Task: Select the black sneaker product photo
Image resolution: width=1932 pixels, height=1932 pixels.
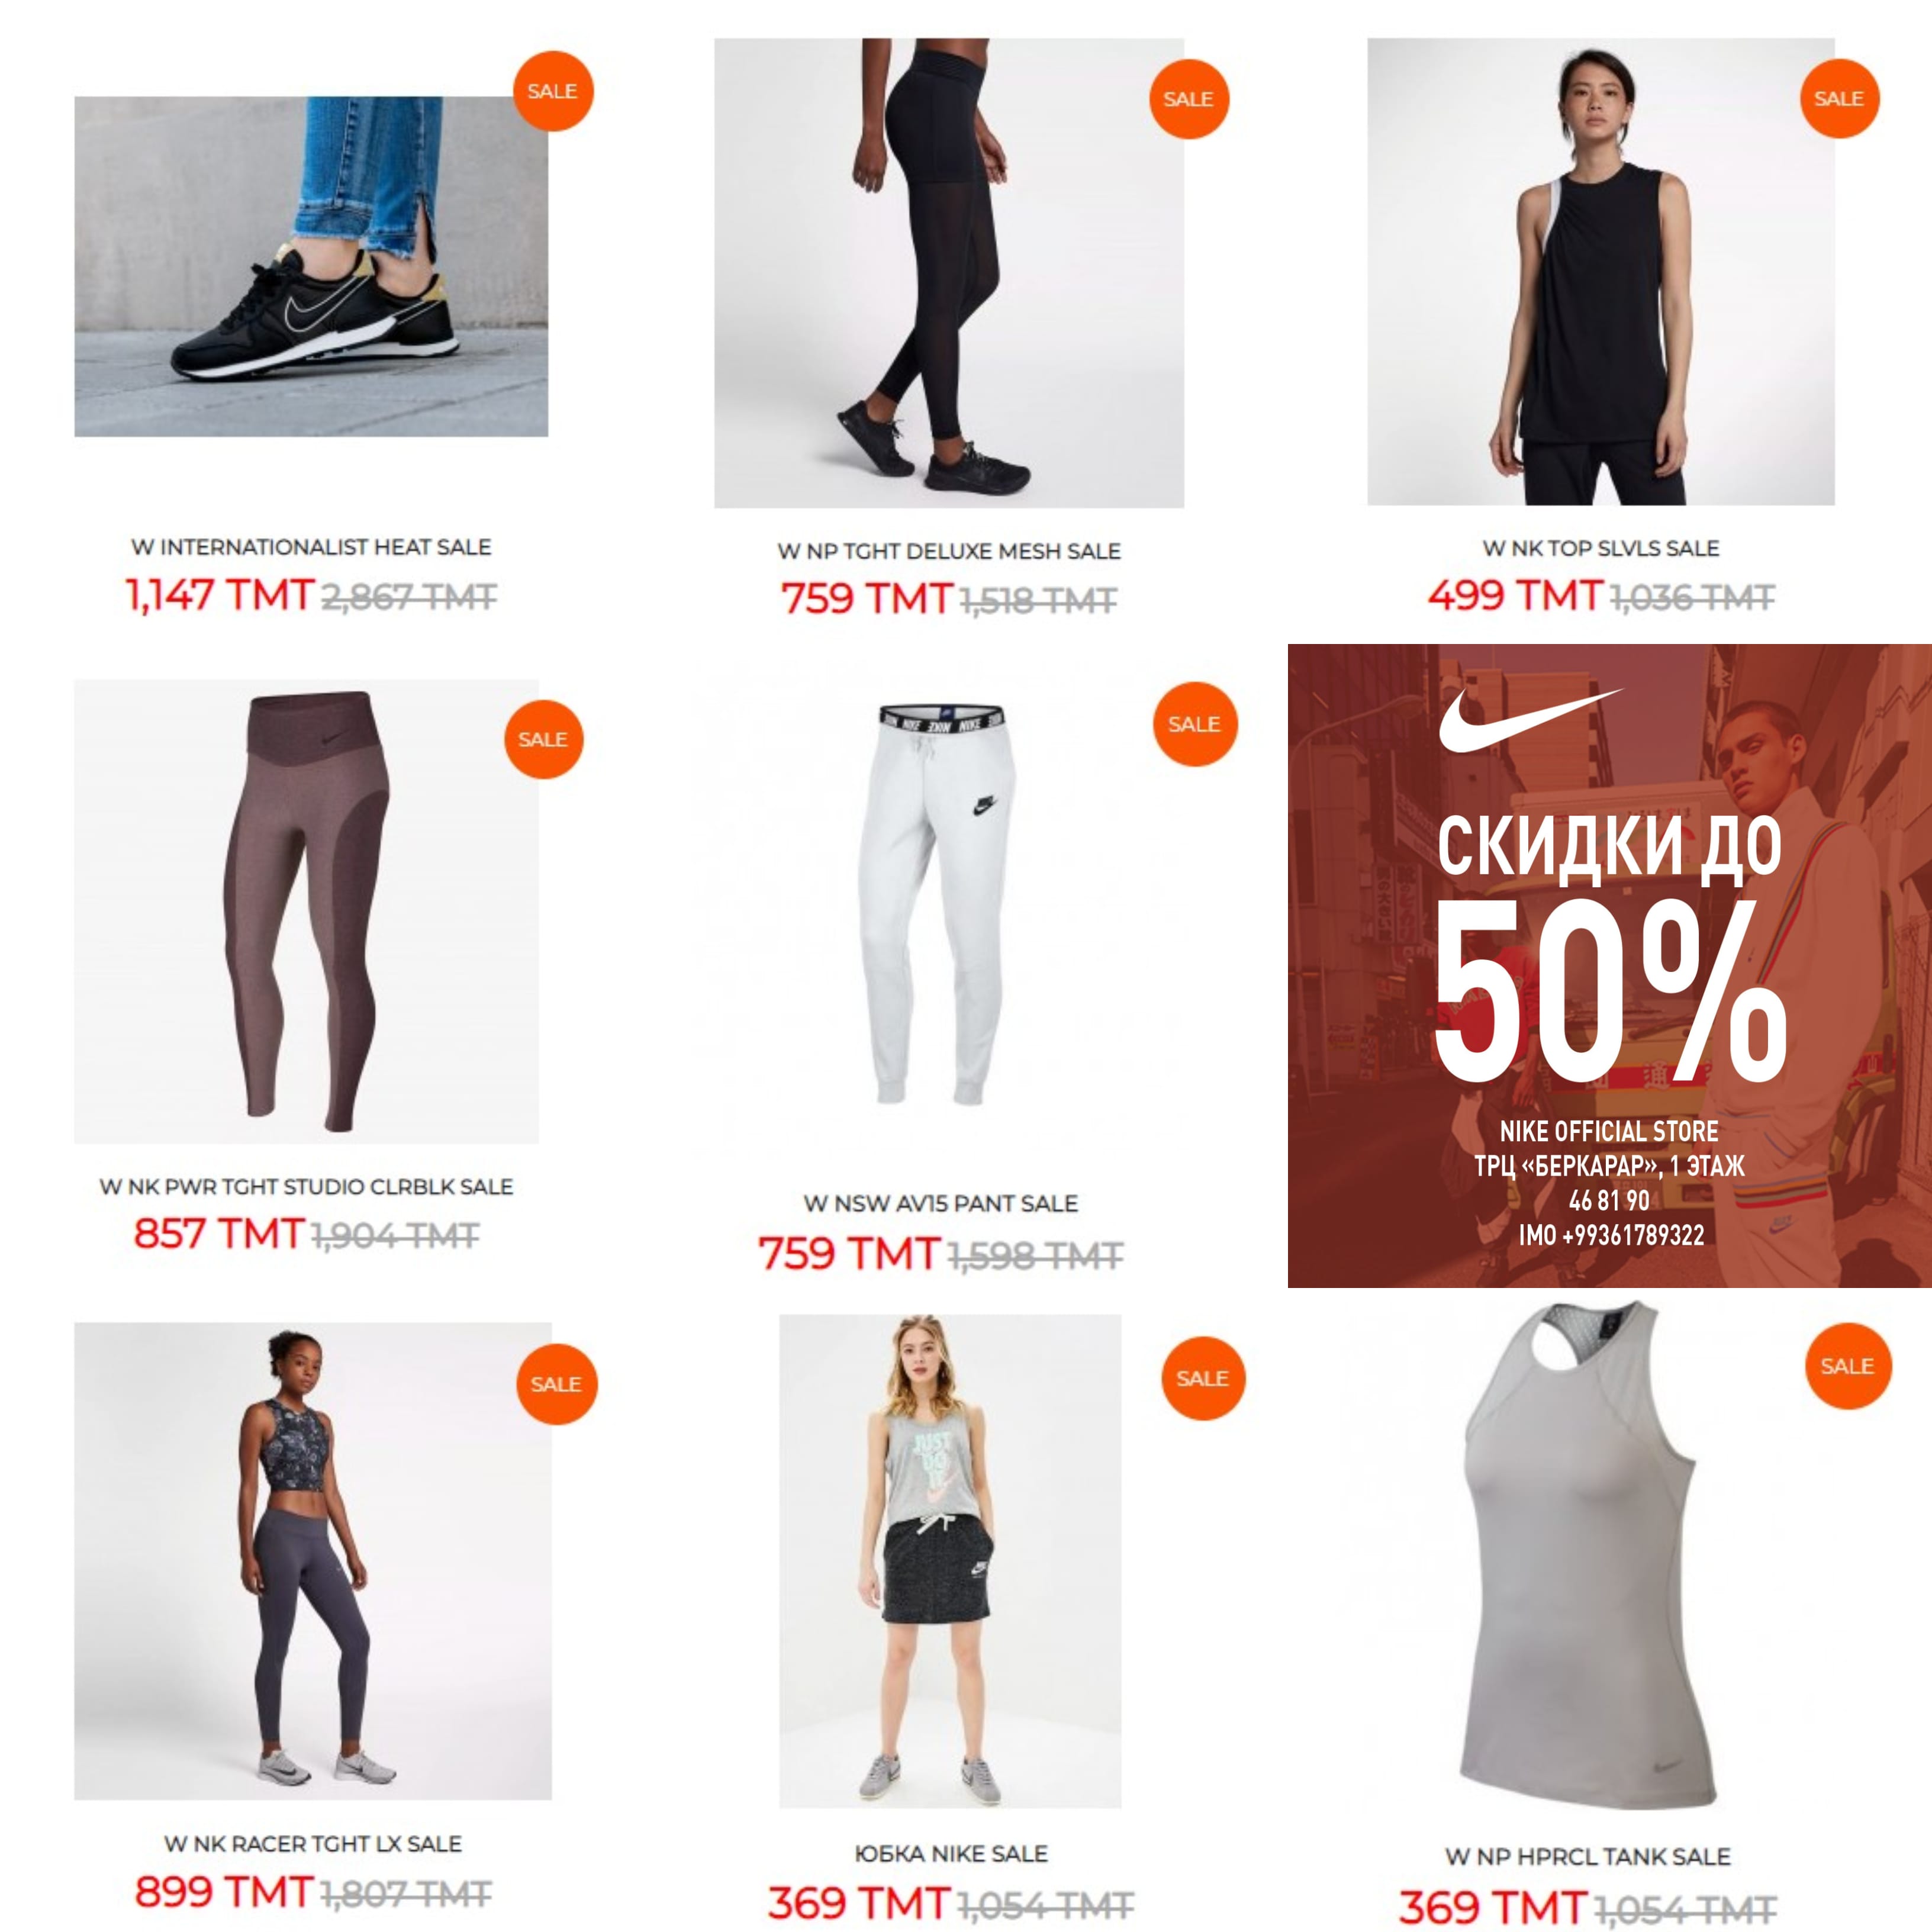Action: point(311,266)
